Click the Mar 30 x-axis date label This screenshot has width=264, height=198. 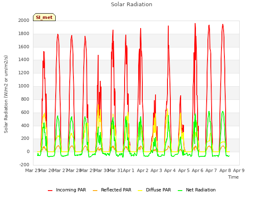click(101, 170)
